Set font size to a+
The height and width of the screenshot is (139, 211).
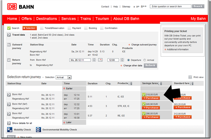(138, 7)
